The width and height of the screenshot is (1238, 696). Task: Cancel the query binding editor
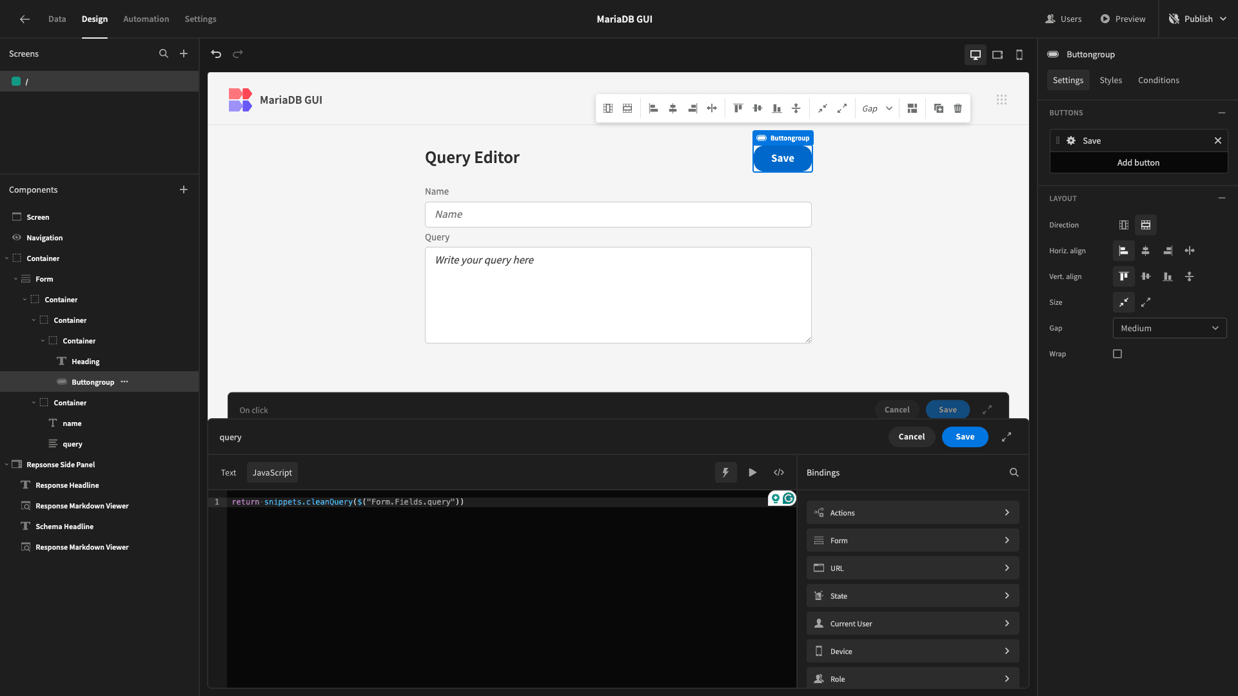[x=912, y=437]
